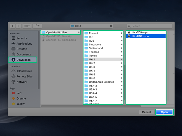Select the UK -TCP.ovpn file

click(x=146, y=32)
